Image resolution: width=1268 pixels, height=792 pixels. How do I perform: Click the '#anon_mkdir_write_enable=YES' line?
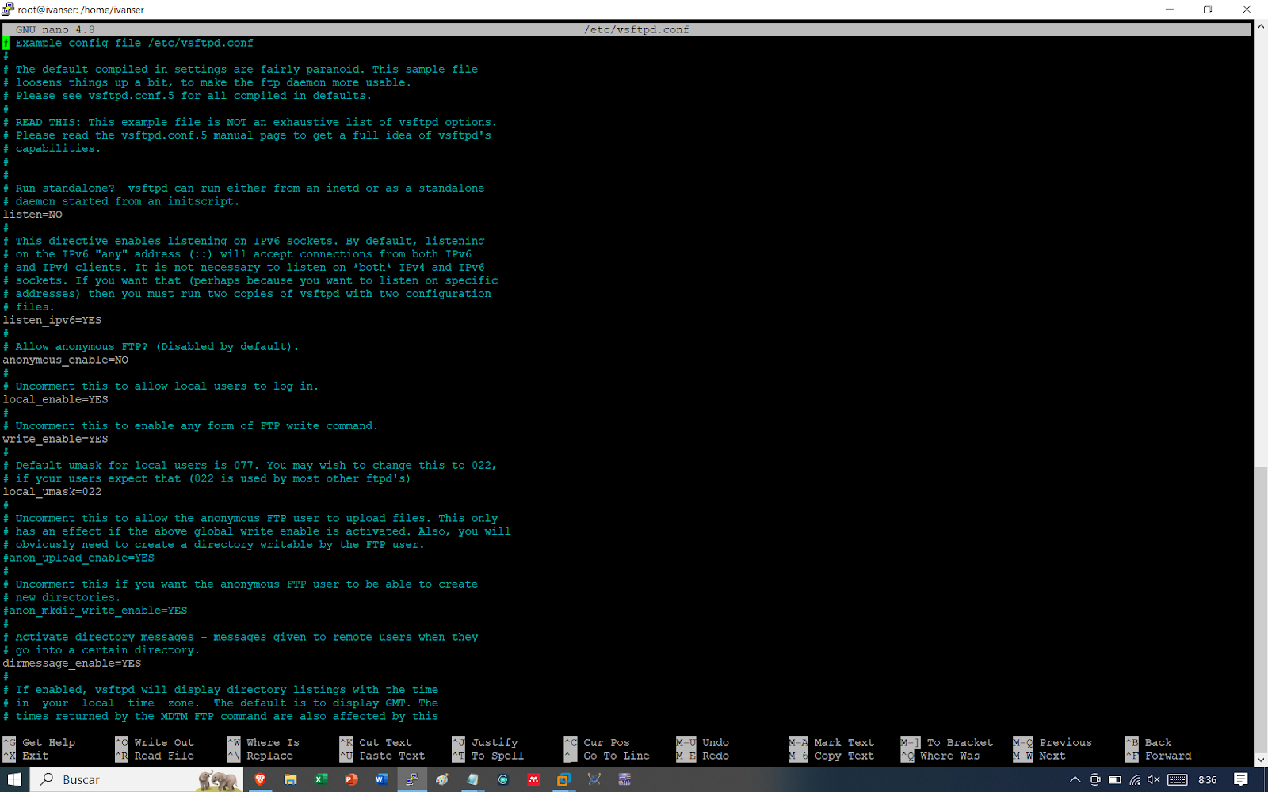(95, 611)
